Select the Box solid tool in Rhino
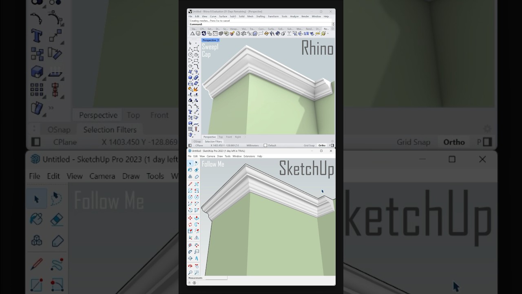This screenshot has height=294, width=522. [190, 77]
